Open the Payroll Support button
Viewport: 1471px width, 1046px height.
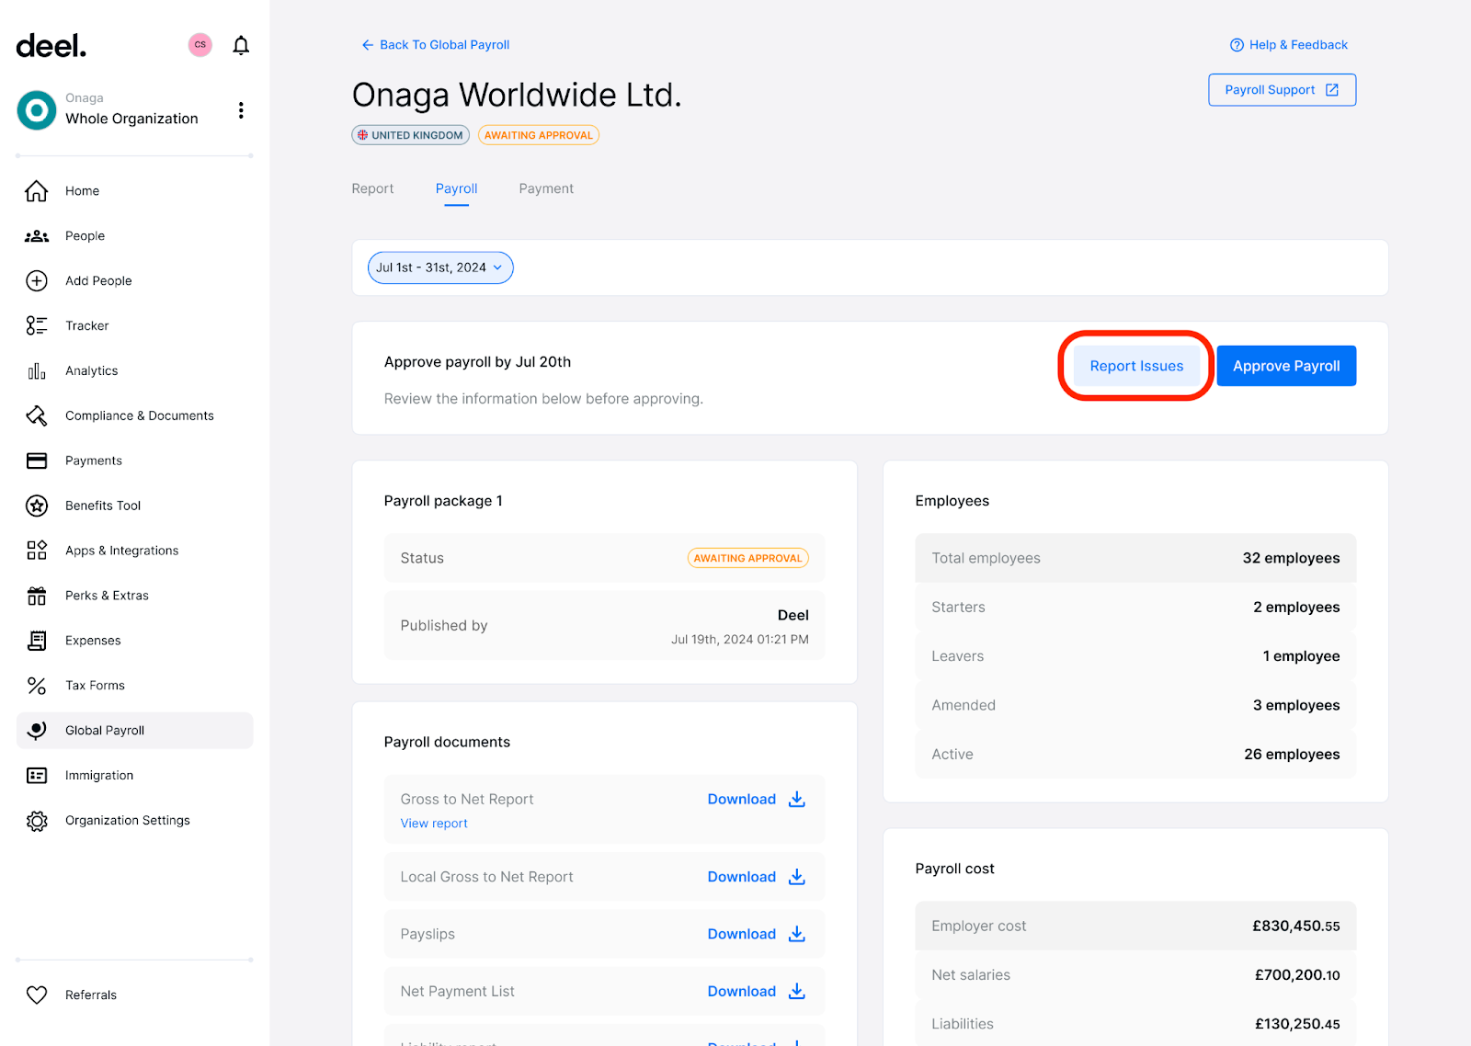pyautogui.click(x=1282, y=90)
